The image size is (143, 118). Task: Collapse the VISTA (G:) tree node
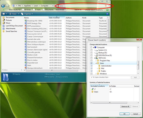pos(95,58)
